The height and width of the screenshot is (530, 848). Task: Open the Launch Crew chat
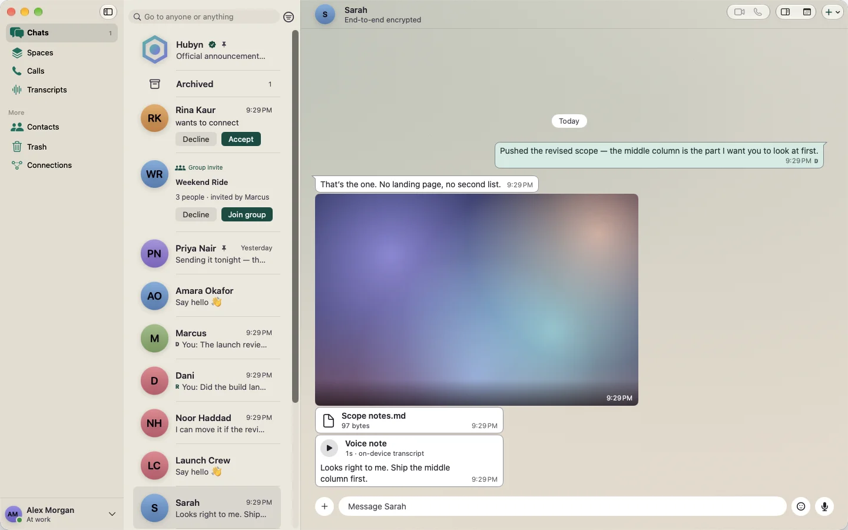tap(207, 466)
